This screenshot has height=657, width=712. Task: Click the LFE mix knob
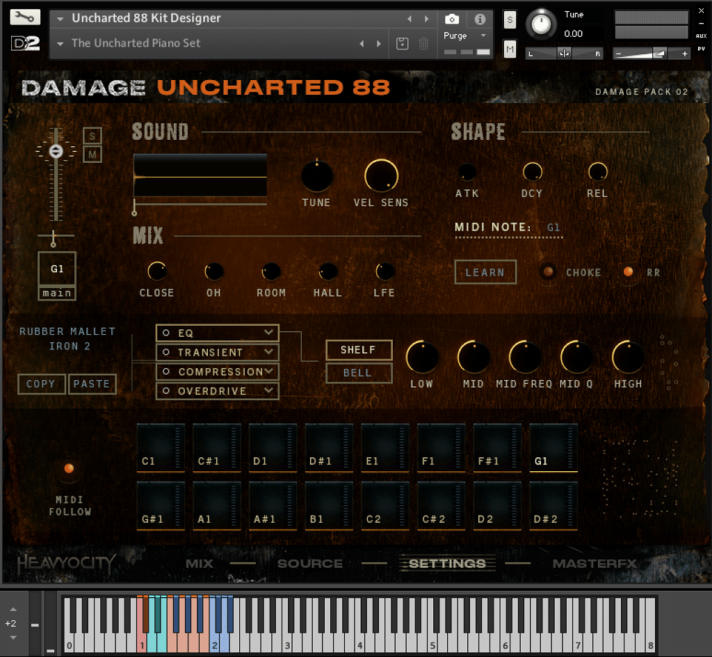[385, 271]
